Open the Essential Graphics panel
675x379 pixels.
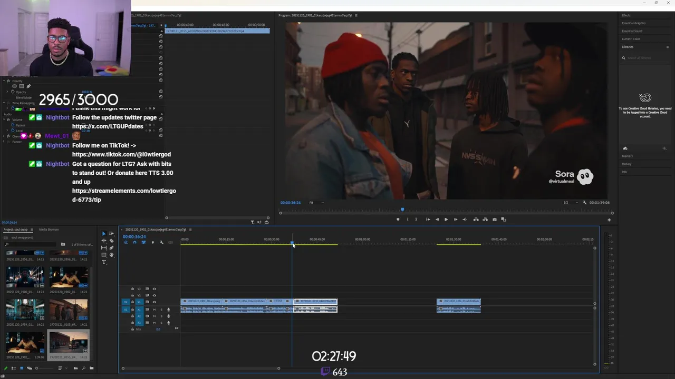tap(633, 23)
